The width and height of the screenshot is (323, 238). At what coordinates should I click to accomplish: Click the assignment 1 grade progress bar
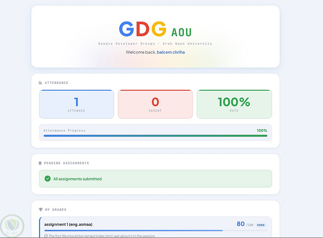tap(156, 230)
